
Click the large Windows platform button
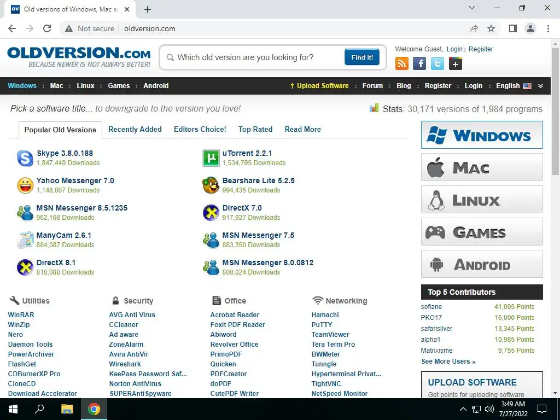click(x=482, y=135)
